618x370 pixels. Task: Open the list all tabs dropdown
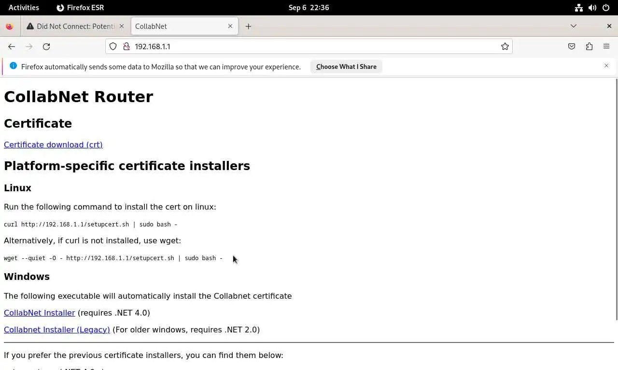tap(574, 26)
